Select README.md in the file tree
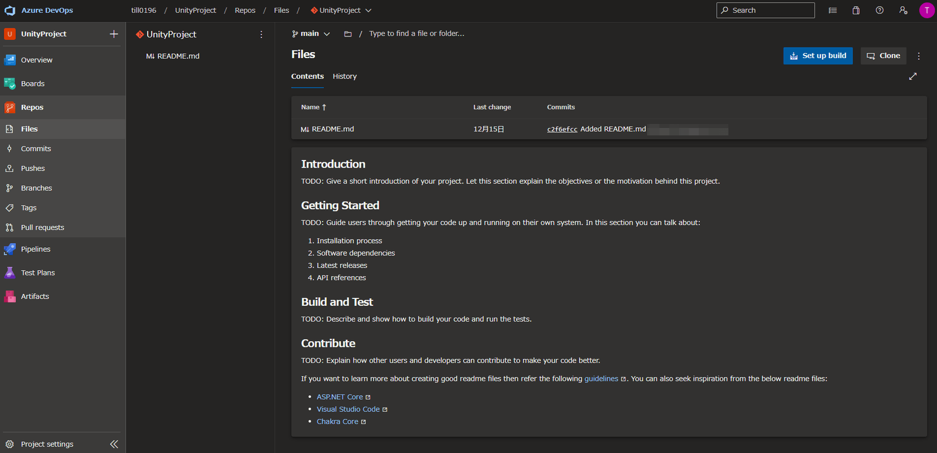 [178, 56]
